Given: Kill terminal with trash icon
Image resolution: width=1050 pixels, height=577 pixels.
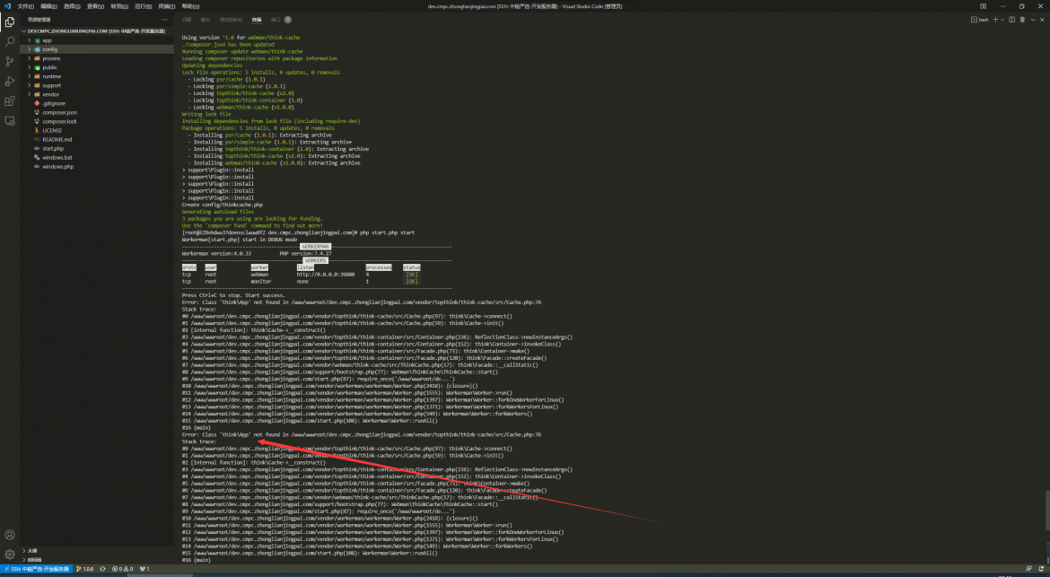Looking at the screenshot, I should pyautogui.click(x=1022, y=20).
